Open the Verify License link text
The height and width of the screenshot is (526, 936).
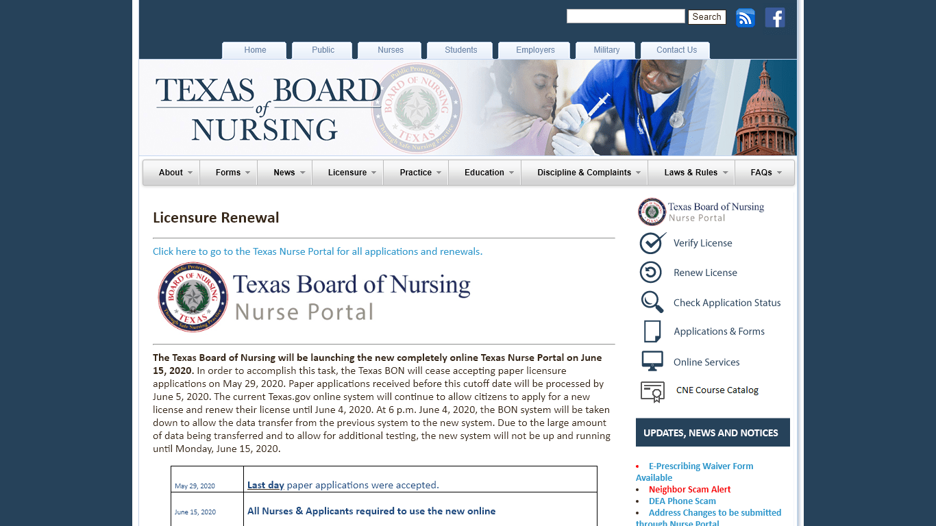pos(702,243)
